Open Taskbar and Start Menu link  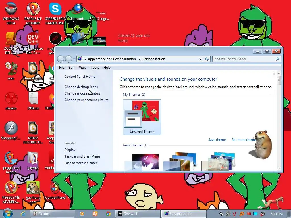[82, 156]
